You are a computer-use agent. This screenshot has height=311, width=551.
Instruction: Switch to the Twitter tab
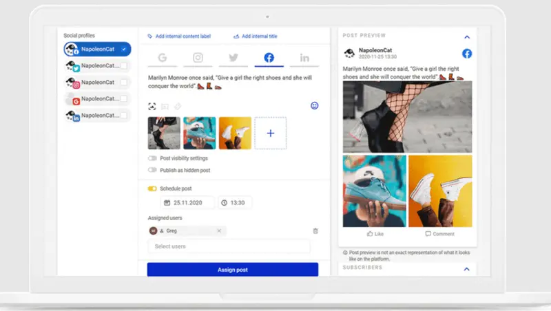point(233,58)
